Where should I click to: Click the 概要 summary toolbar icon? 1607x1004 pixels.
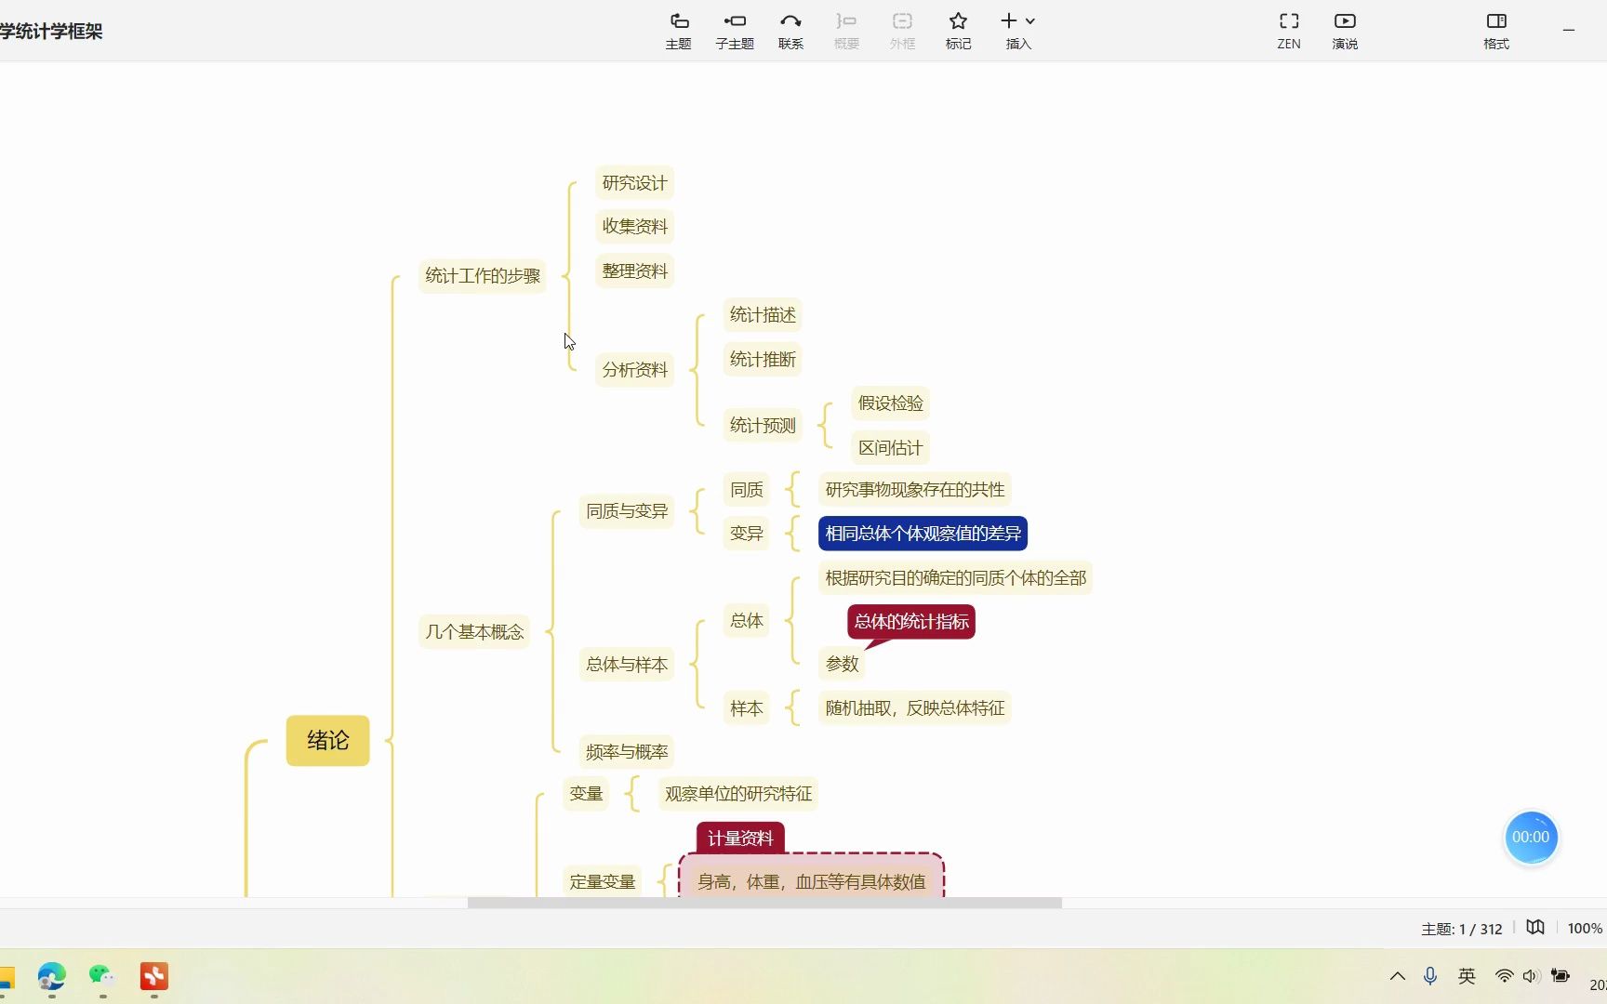pos(846,31)
